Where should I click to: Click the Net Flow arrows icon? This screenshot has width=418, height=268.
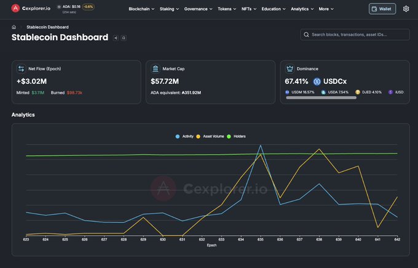coord(21,68)
